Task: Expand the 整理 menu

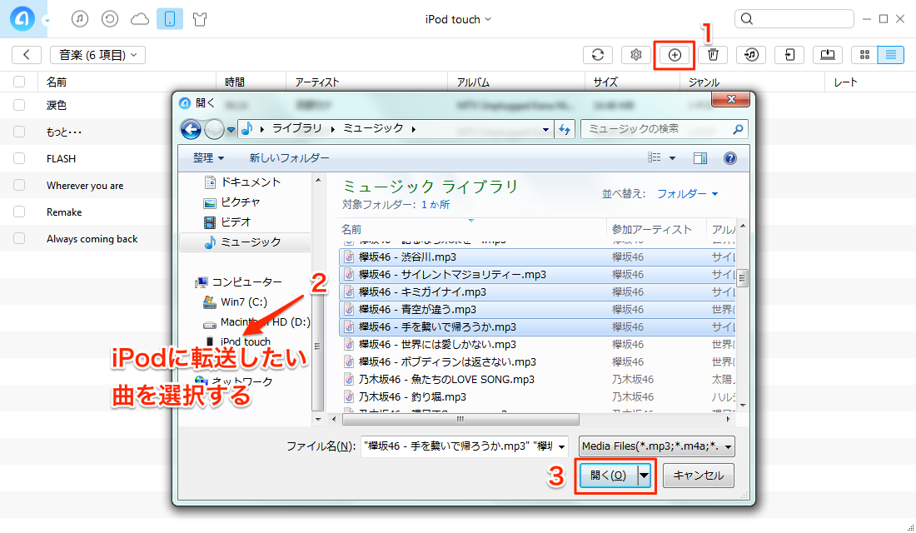Action: (208, 157)
